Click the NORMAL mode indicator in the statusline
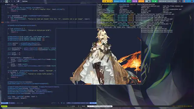The width and height of the screenshot is (194, 109). [x=5, y=103]
